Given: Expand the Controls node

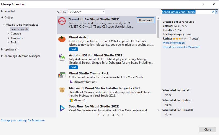Looking at the screenshot, I should tap(8, 34).
